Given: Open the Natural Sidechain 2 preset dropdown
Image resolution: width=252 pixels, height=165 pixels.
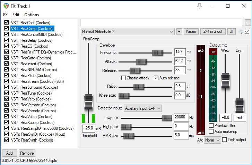Looking at the screenshot, I should (x=128, y=32).
